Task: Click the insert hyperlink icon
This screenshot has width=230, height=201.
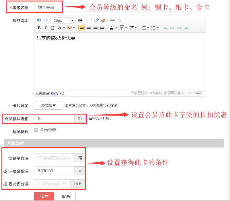Action: pyautogui.click(x=113, y=20)
